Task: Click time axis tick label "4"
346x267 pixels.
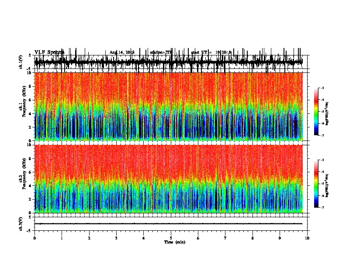Action: click(x=144, y=238)
